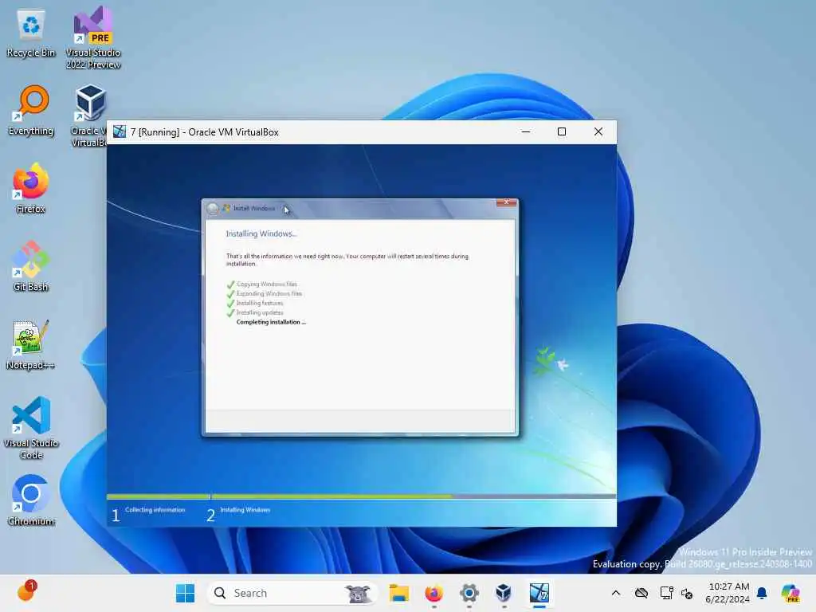The height and width of the screenshot is (612, 816).
Task: Click the VirtualBox window title bar text
Action: coord(205,132)
